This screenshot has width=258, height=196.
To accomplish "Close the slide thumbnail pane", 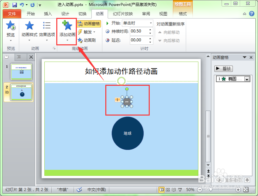I will [31, 57].
